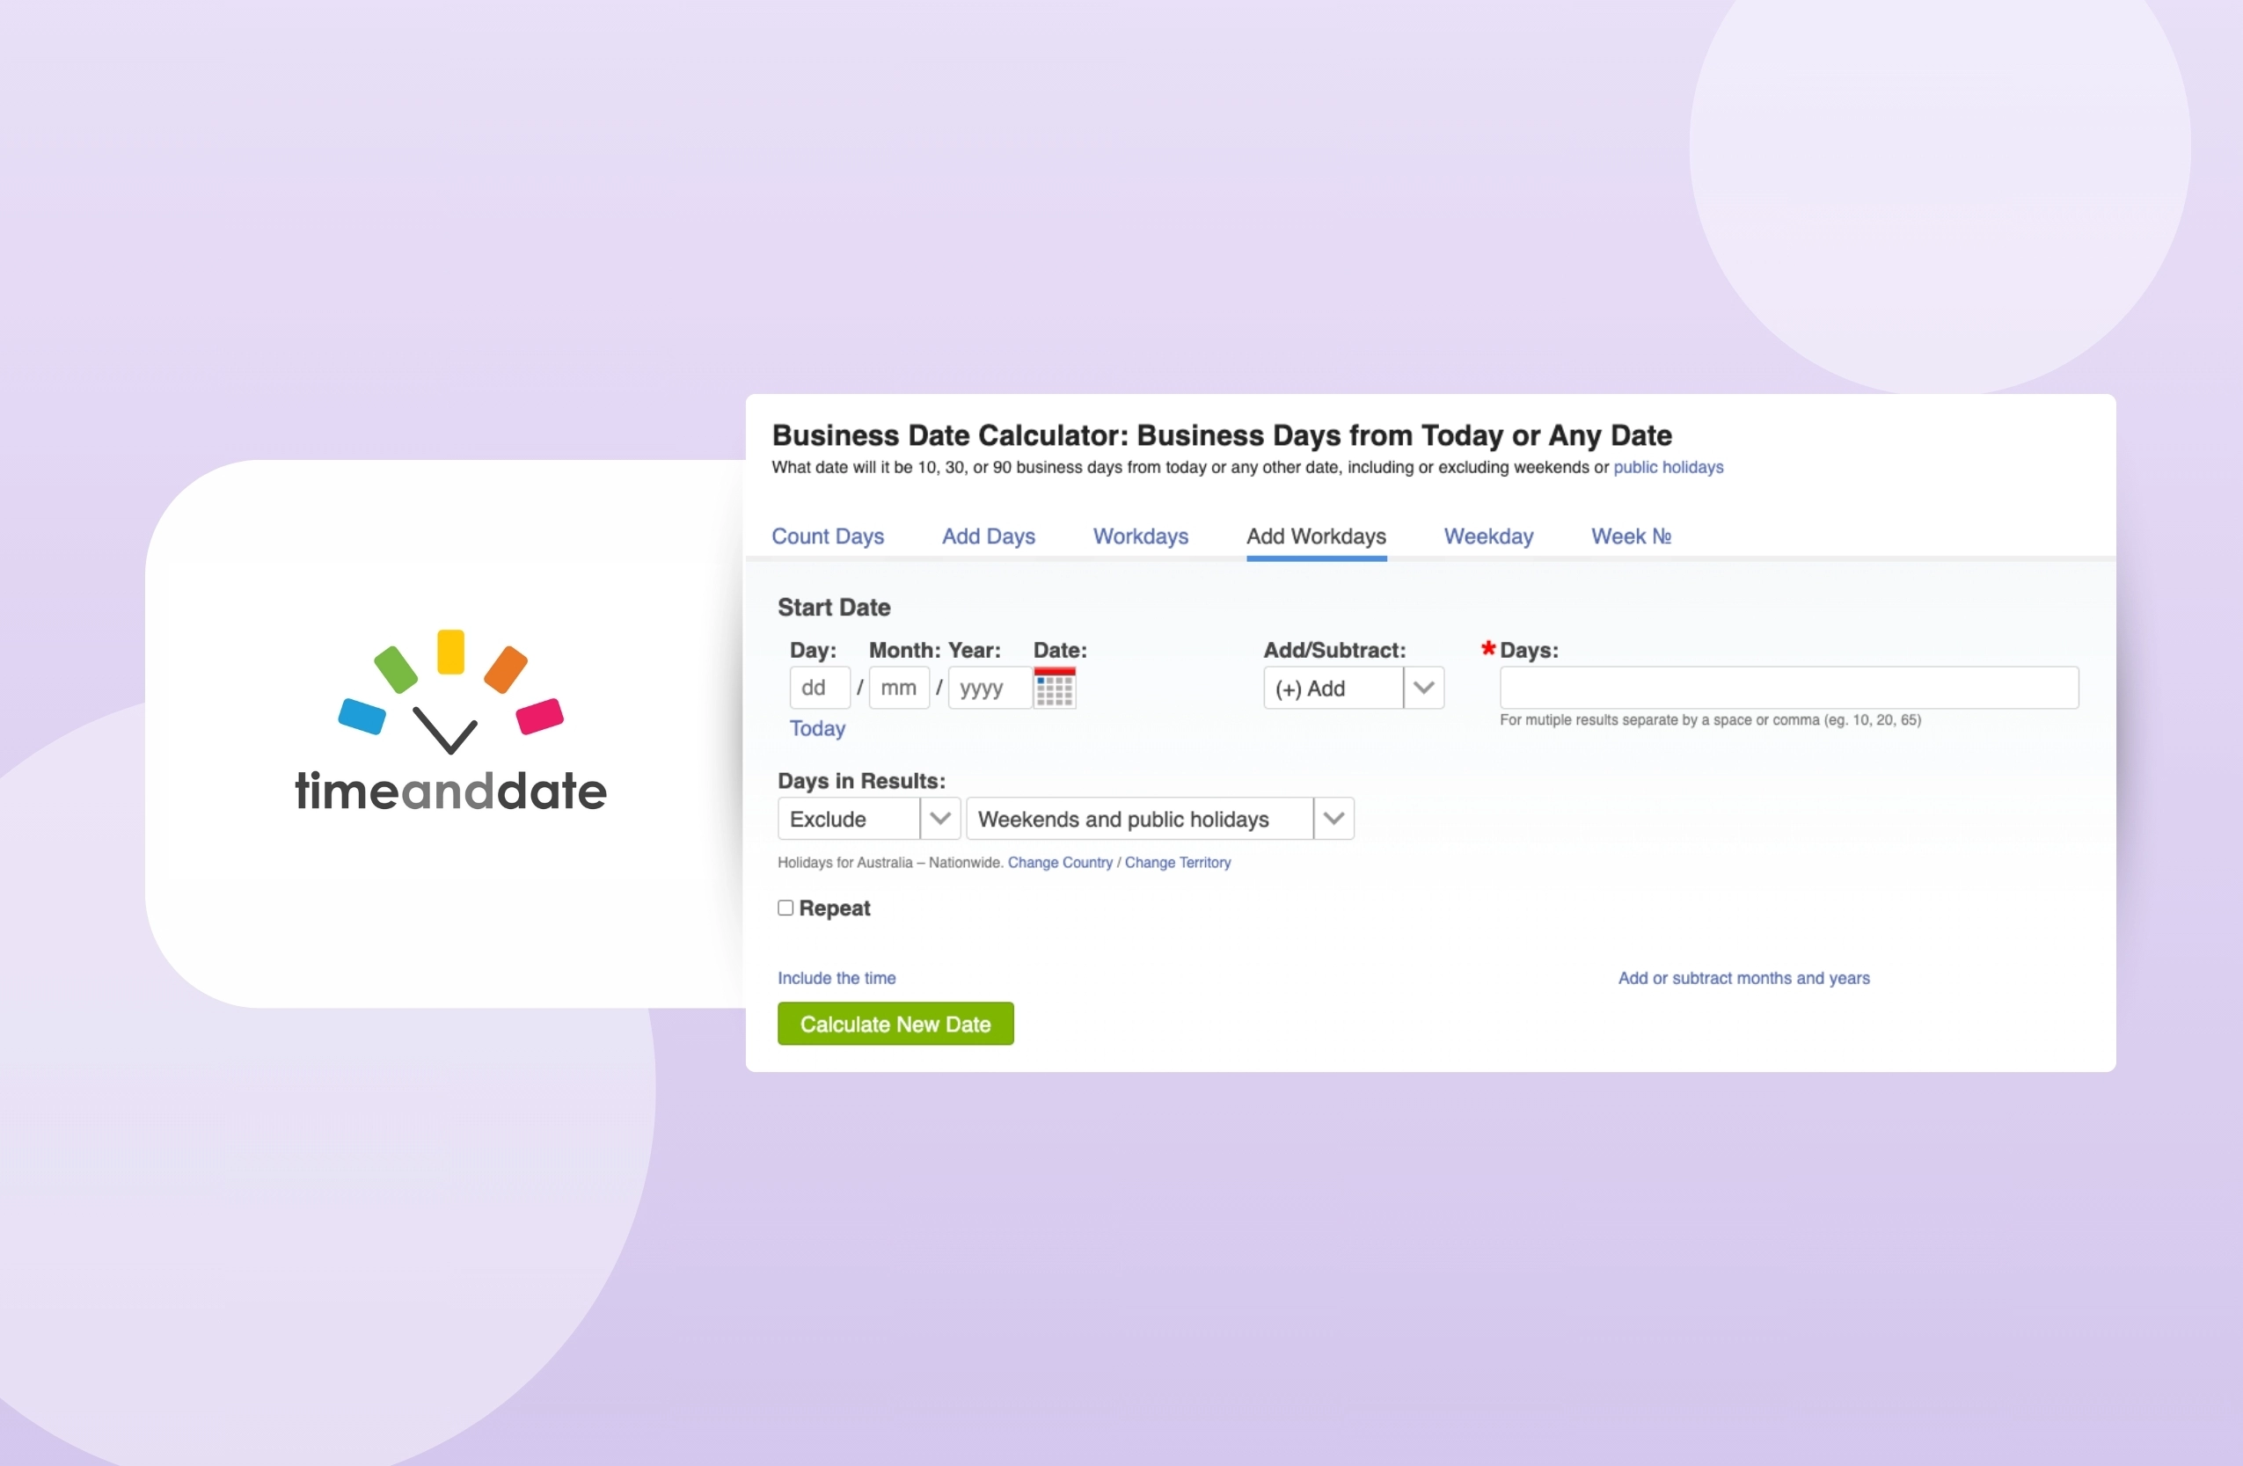Expand the Add/Subtract dropdown arrow
2243x1466 pixels.
[1423, 688]
